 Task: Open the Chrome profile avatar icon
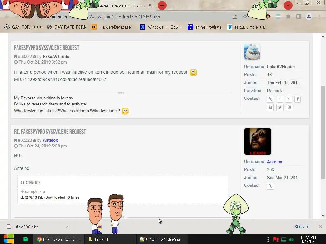click(x=309, y=17)
